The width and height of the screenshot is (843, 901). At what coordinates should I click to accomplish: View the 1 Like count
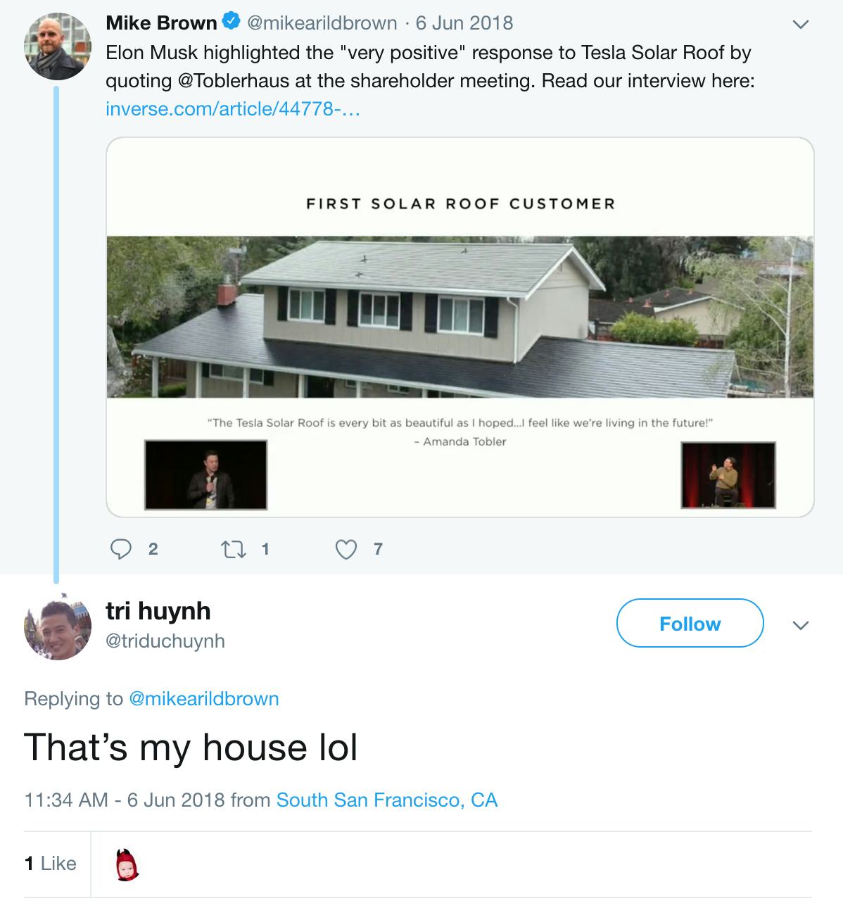[50, 864]
